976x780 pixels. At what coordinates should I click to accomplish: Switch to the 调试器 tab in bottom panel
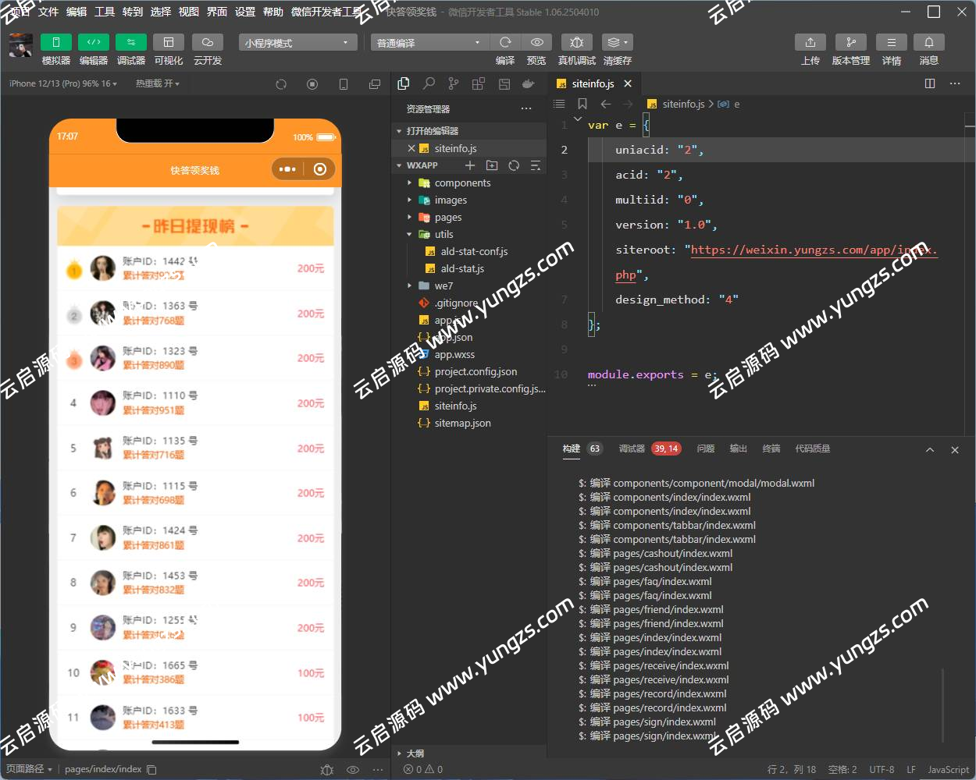tap(632, 448)
